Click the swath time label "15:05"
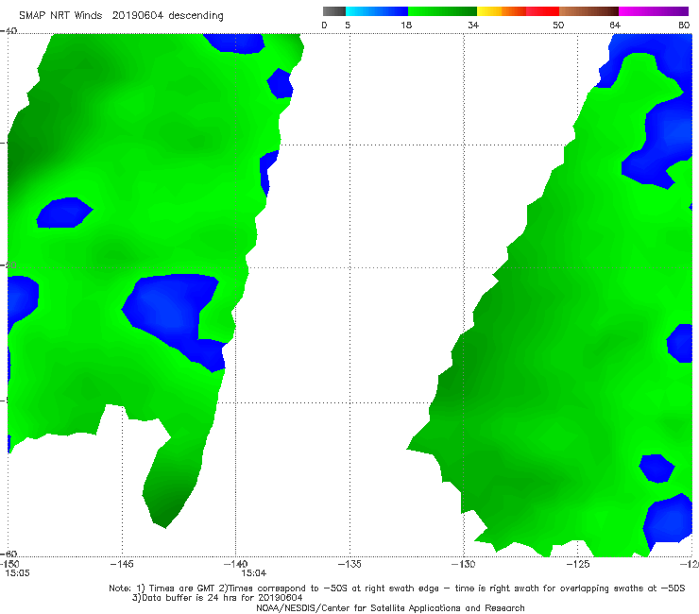 pyautogui.click(x=17, y=573)
